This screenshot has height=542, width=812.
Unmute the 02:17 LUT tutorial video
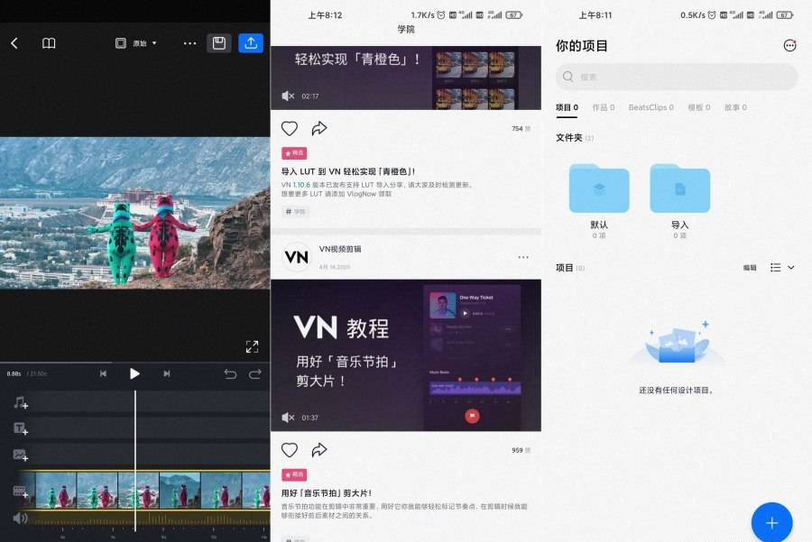click(288, 96)
